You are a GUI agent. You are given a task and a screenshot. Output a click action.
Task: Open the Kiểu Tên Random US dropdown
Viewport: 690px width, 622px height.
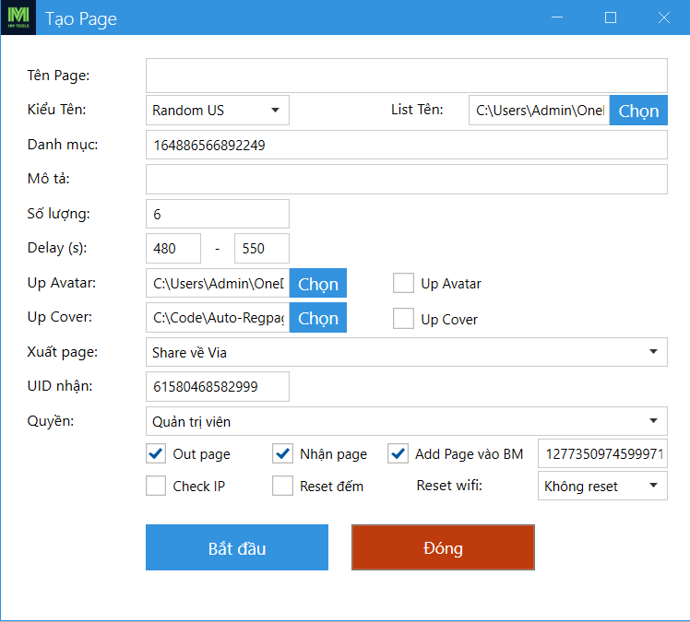click(x=218, y=110)
